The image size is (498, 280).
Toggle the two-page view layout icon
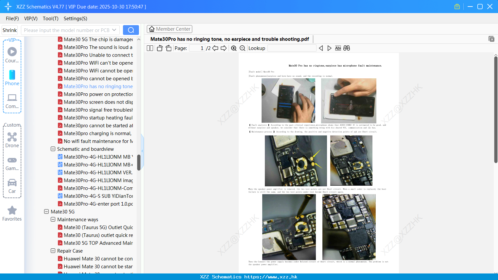150,48
